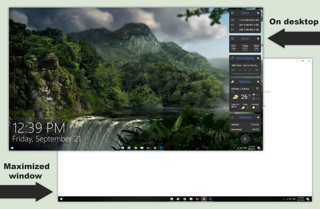Click the Now playing music note icon
The image size is (320, 209).
(232, 58)
